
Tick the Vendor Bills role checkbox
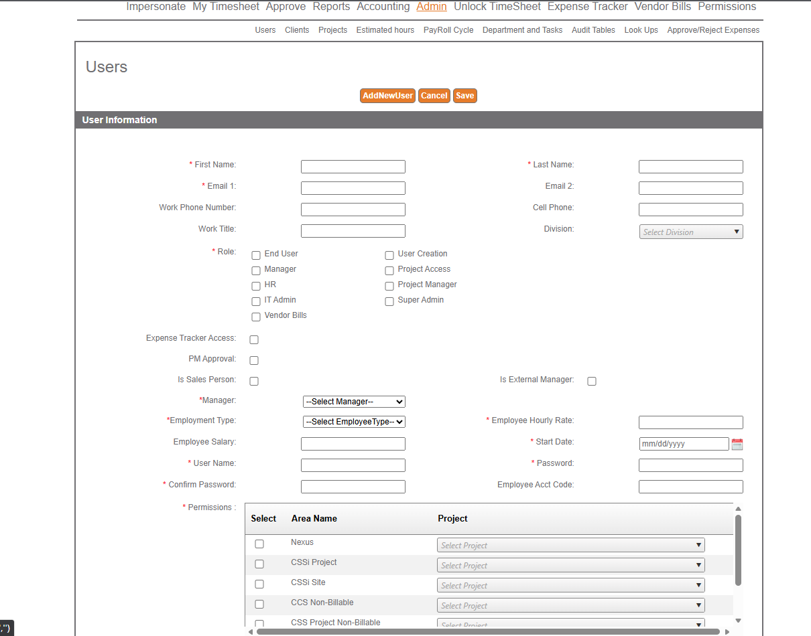[x=256, y=317]
